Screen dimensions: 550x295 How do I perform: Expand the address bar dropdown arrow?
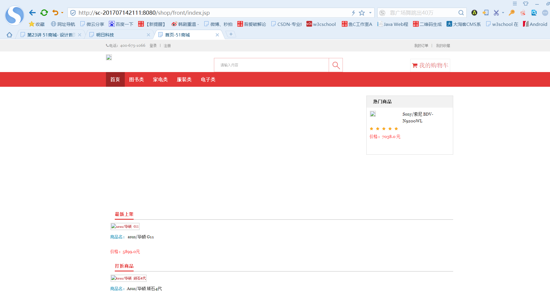[x=370, y=13]
